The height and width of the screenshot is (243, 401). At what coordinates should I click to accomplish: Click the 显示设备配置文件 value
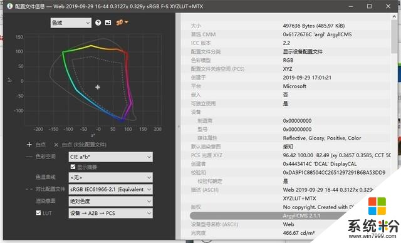[303, 51]
